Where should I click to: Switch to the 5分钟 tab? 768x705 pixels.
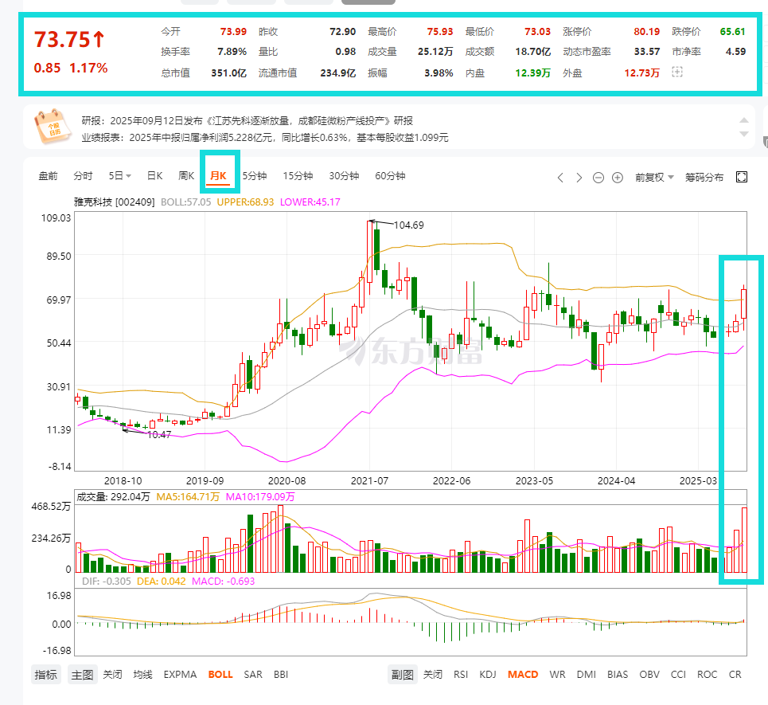(255, 176)
